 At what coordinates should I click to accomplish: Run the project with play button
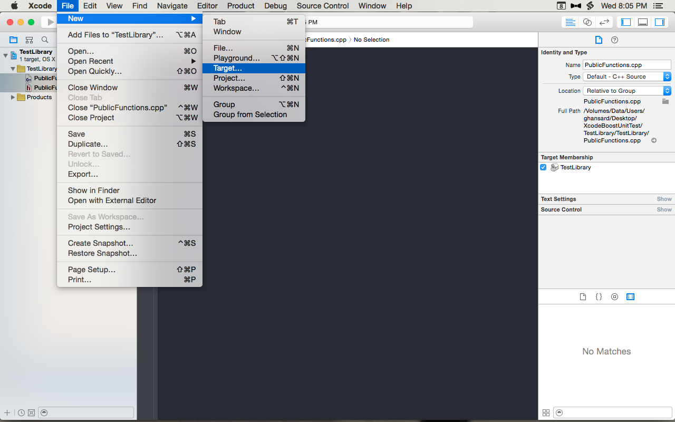pos(51,22)
